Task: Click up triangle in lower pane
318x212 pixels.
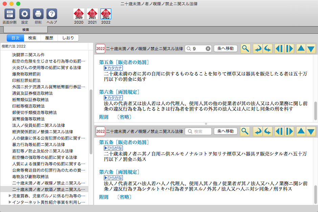Action: pos(301,131)
